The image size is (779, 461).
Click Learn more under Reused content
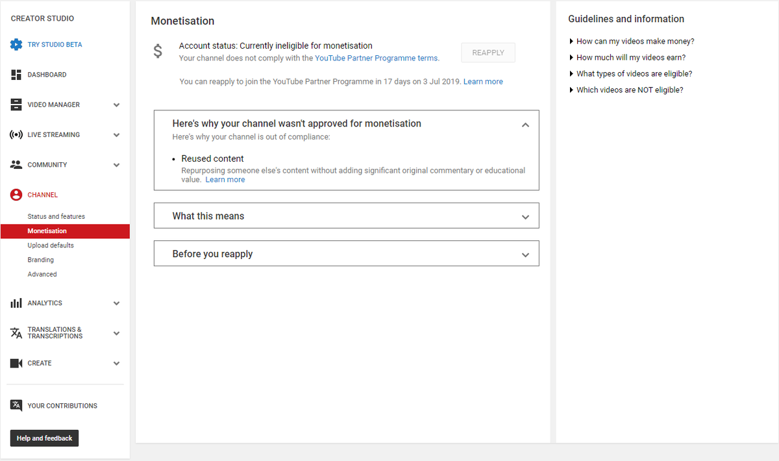(225, 180)
